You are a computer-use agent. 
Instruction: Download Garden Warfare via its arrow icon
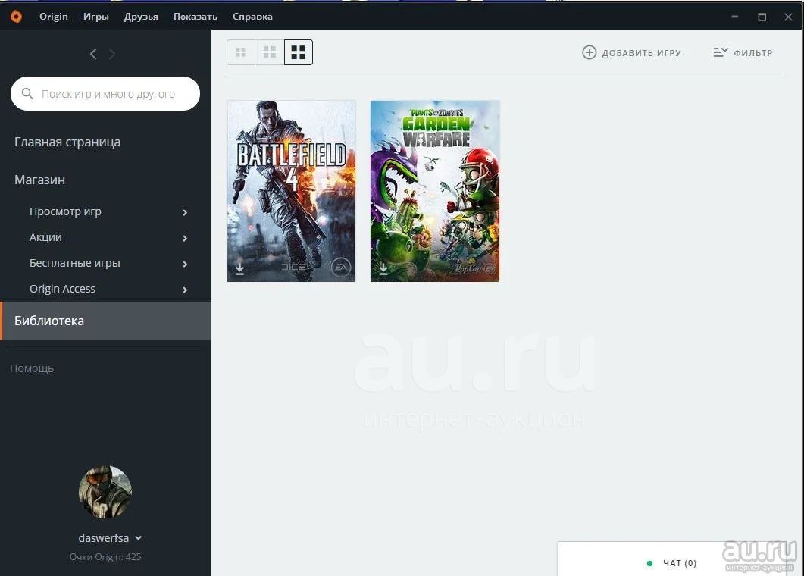tap(383, 268)
